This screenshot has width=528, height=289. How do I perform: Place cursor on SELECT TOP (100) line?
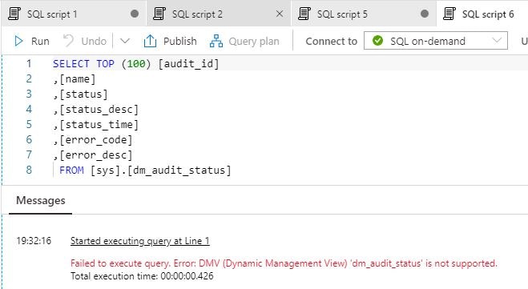136,63
